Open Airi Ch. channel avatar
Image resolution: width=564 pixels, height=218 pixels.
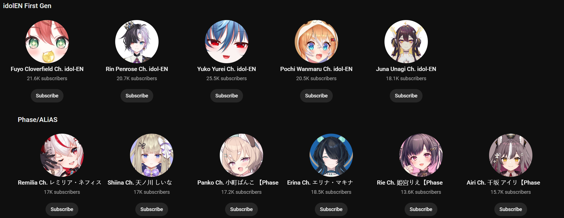(x=511, y=155)
